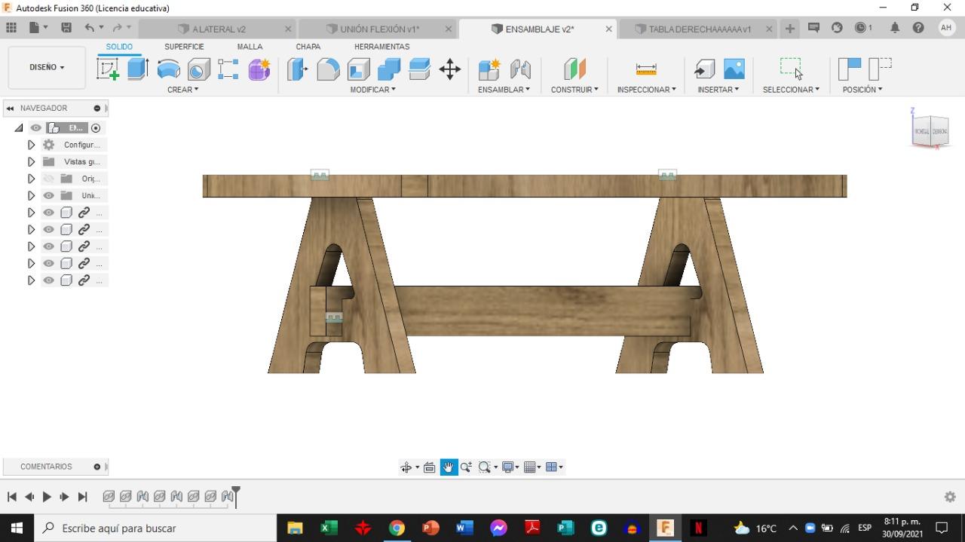This screenshot has width=965, height=542.
Task: Switch to the HERRAMIENTAS tab
Action: [x=382, y=47]
